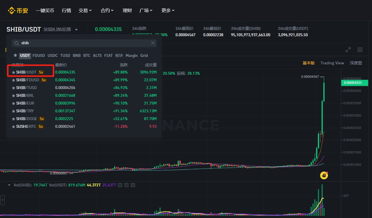Image resolution: width=372 pixels, height=218 pixels.
Task: Open 理财 in top navigation
Action: point(127,10)
